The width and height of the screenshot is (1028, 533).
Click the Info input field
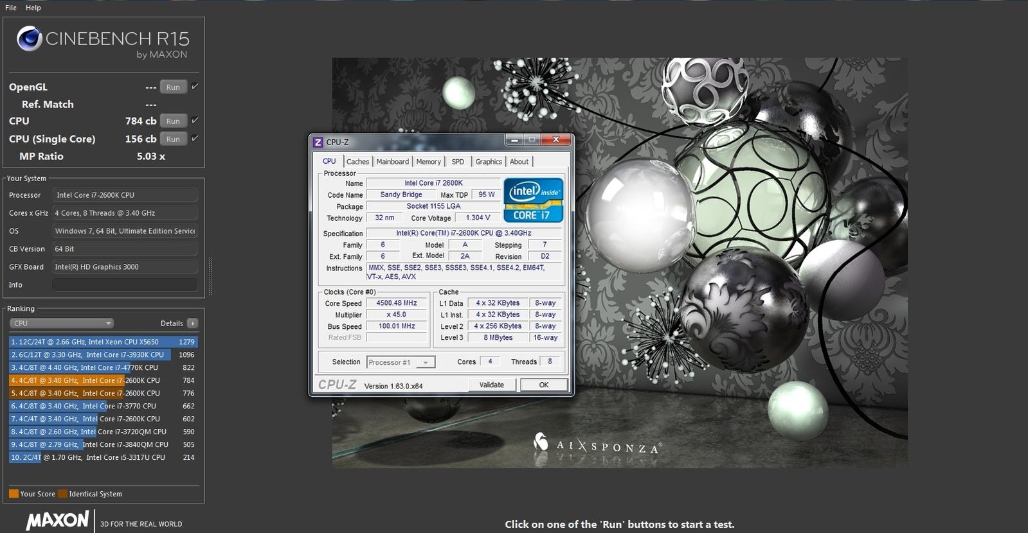pyautogui.click(x=125, y=284)
